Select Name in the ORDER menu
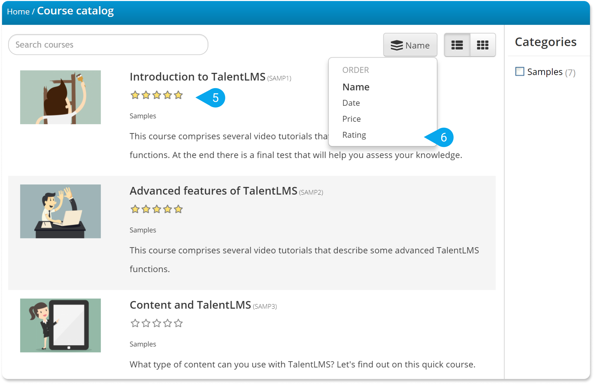The width and height of the screenshot is (594, 384). [356, 87]
